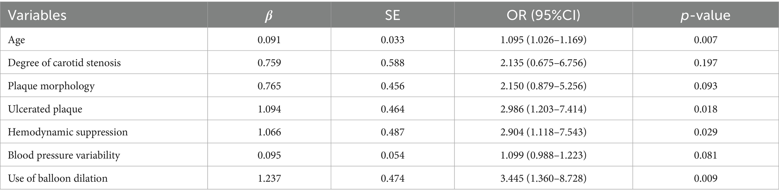Image resolution: width=779 pixels, height=196 pixels.
Task: Click the p-value column header
Action: coord(705,15)
